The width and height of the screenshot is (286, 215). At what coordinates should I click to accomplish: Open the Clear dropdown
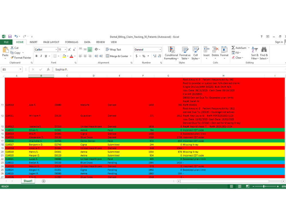tap(237, 58)
